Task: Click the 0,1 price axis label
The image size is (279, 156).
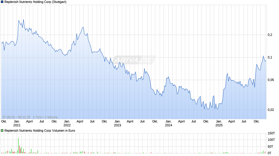Action: [270, 57]
